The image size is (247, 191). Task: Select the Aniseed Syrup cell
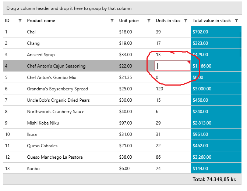point(40,55)
